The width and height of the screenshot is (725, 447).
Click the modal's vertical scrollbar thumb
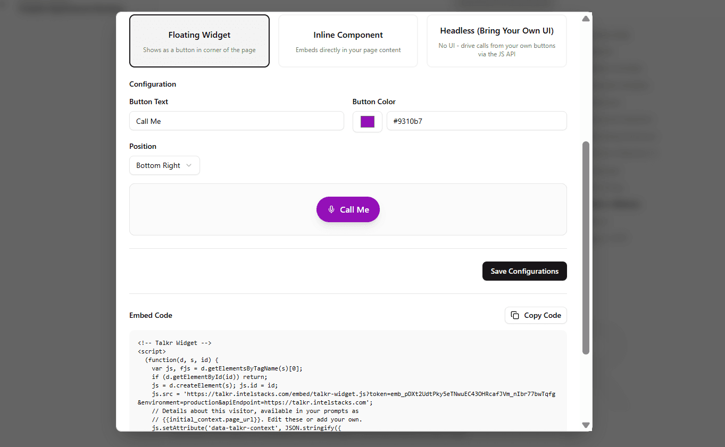(x=586, y=248)
